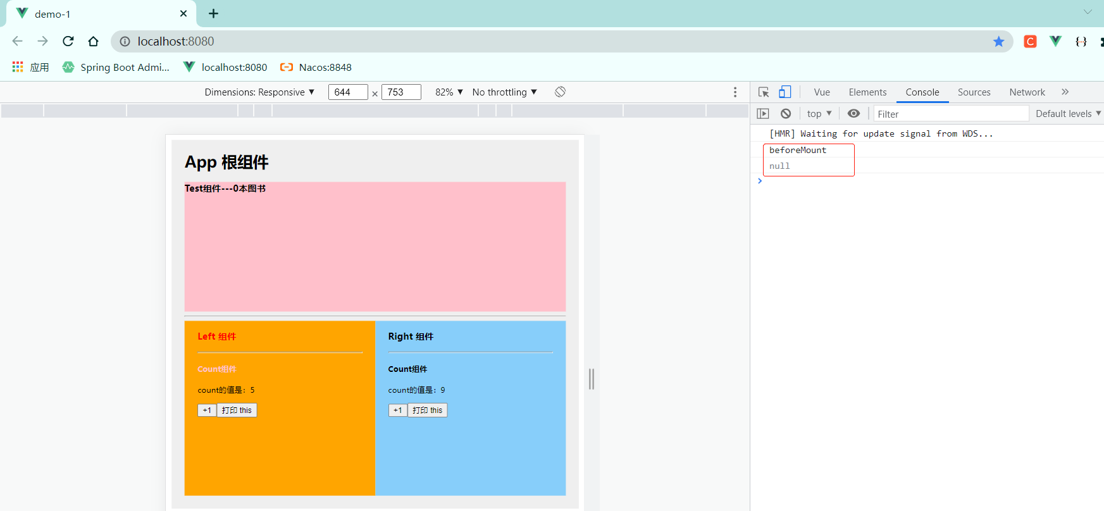Viewport: 1104px width, 511px height.
Task: Open the No throttling dropdown
Action: [504, 92]
